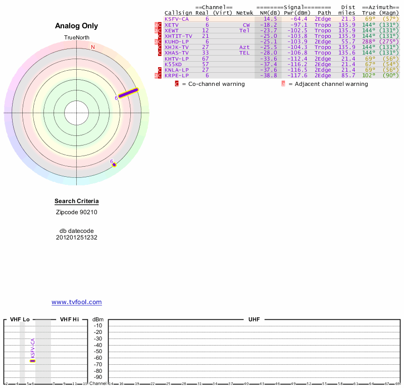Click the Callsign column header
The height and width of the screenshot is (388, 404).
click(x=178, y=13)
